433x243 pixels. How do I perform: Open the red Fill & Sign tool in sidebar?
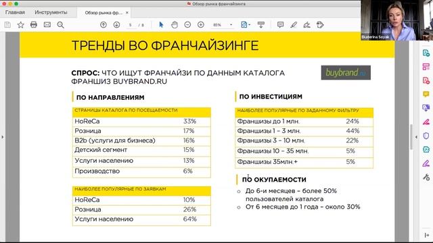[426, 122]
